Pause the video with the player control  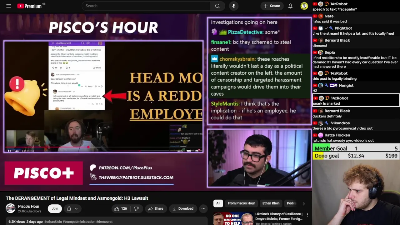9,151
